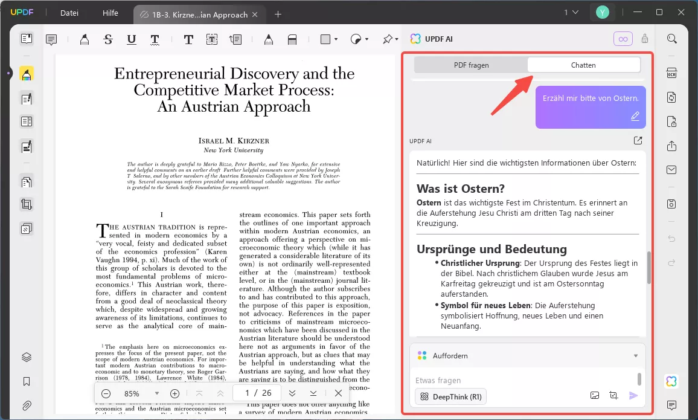The image size is (698, 420).
Task: Select the '1B-3. Kirzne...ian Approach' document tab
Action: point(199,15)
